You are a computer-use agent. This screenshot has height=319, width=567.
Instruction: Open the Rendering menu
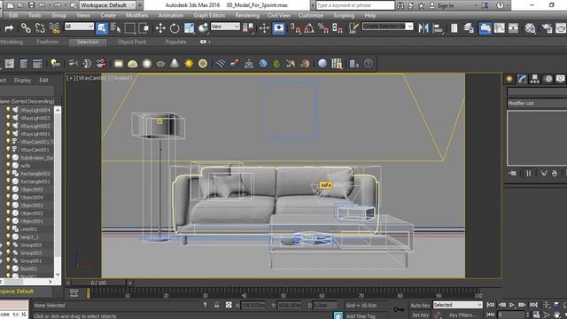[x=247, y=15]
